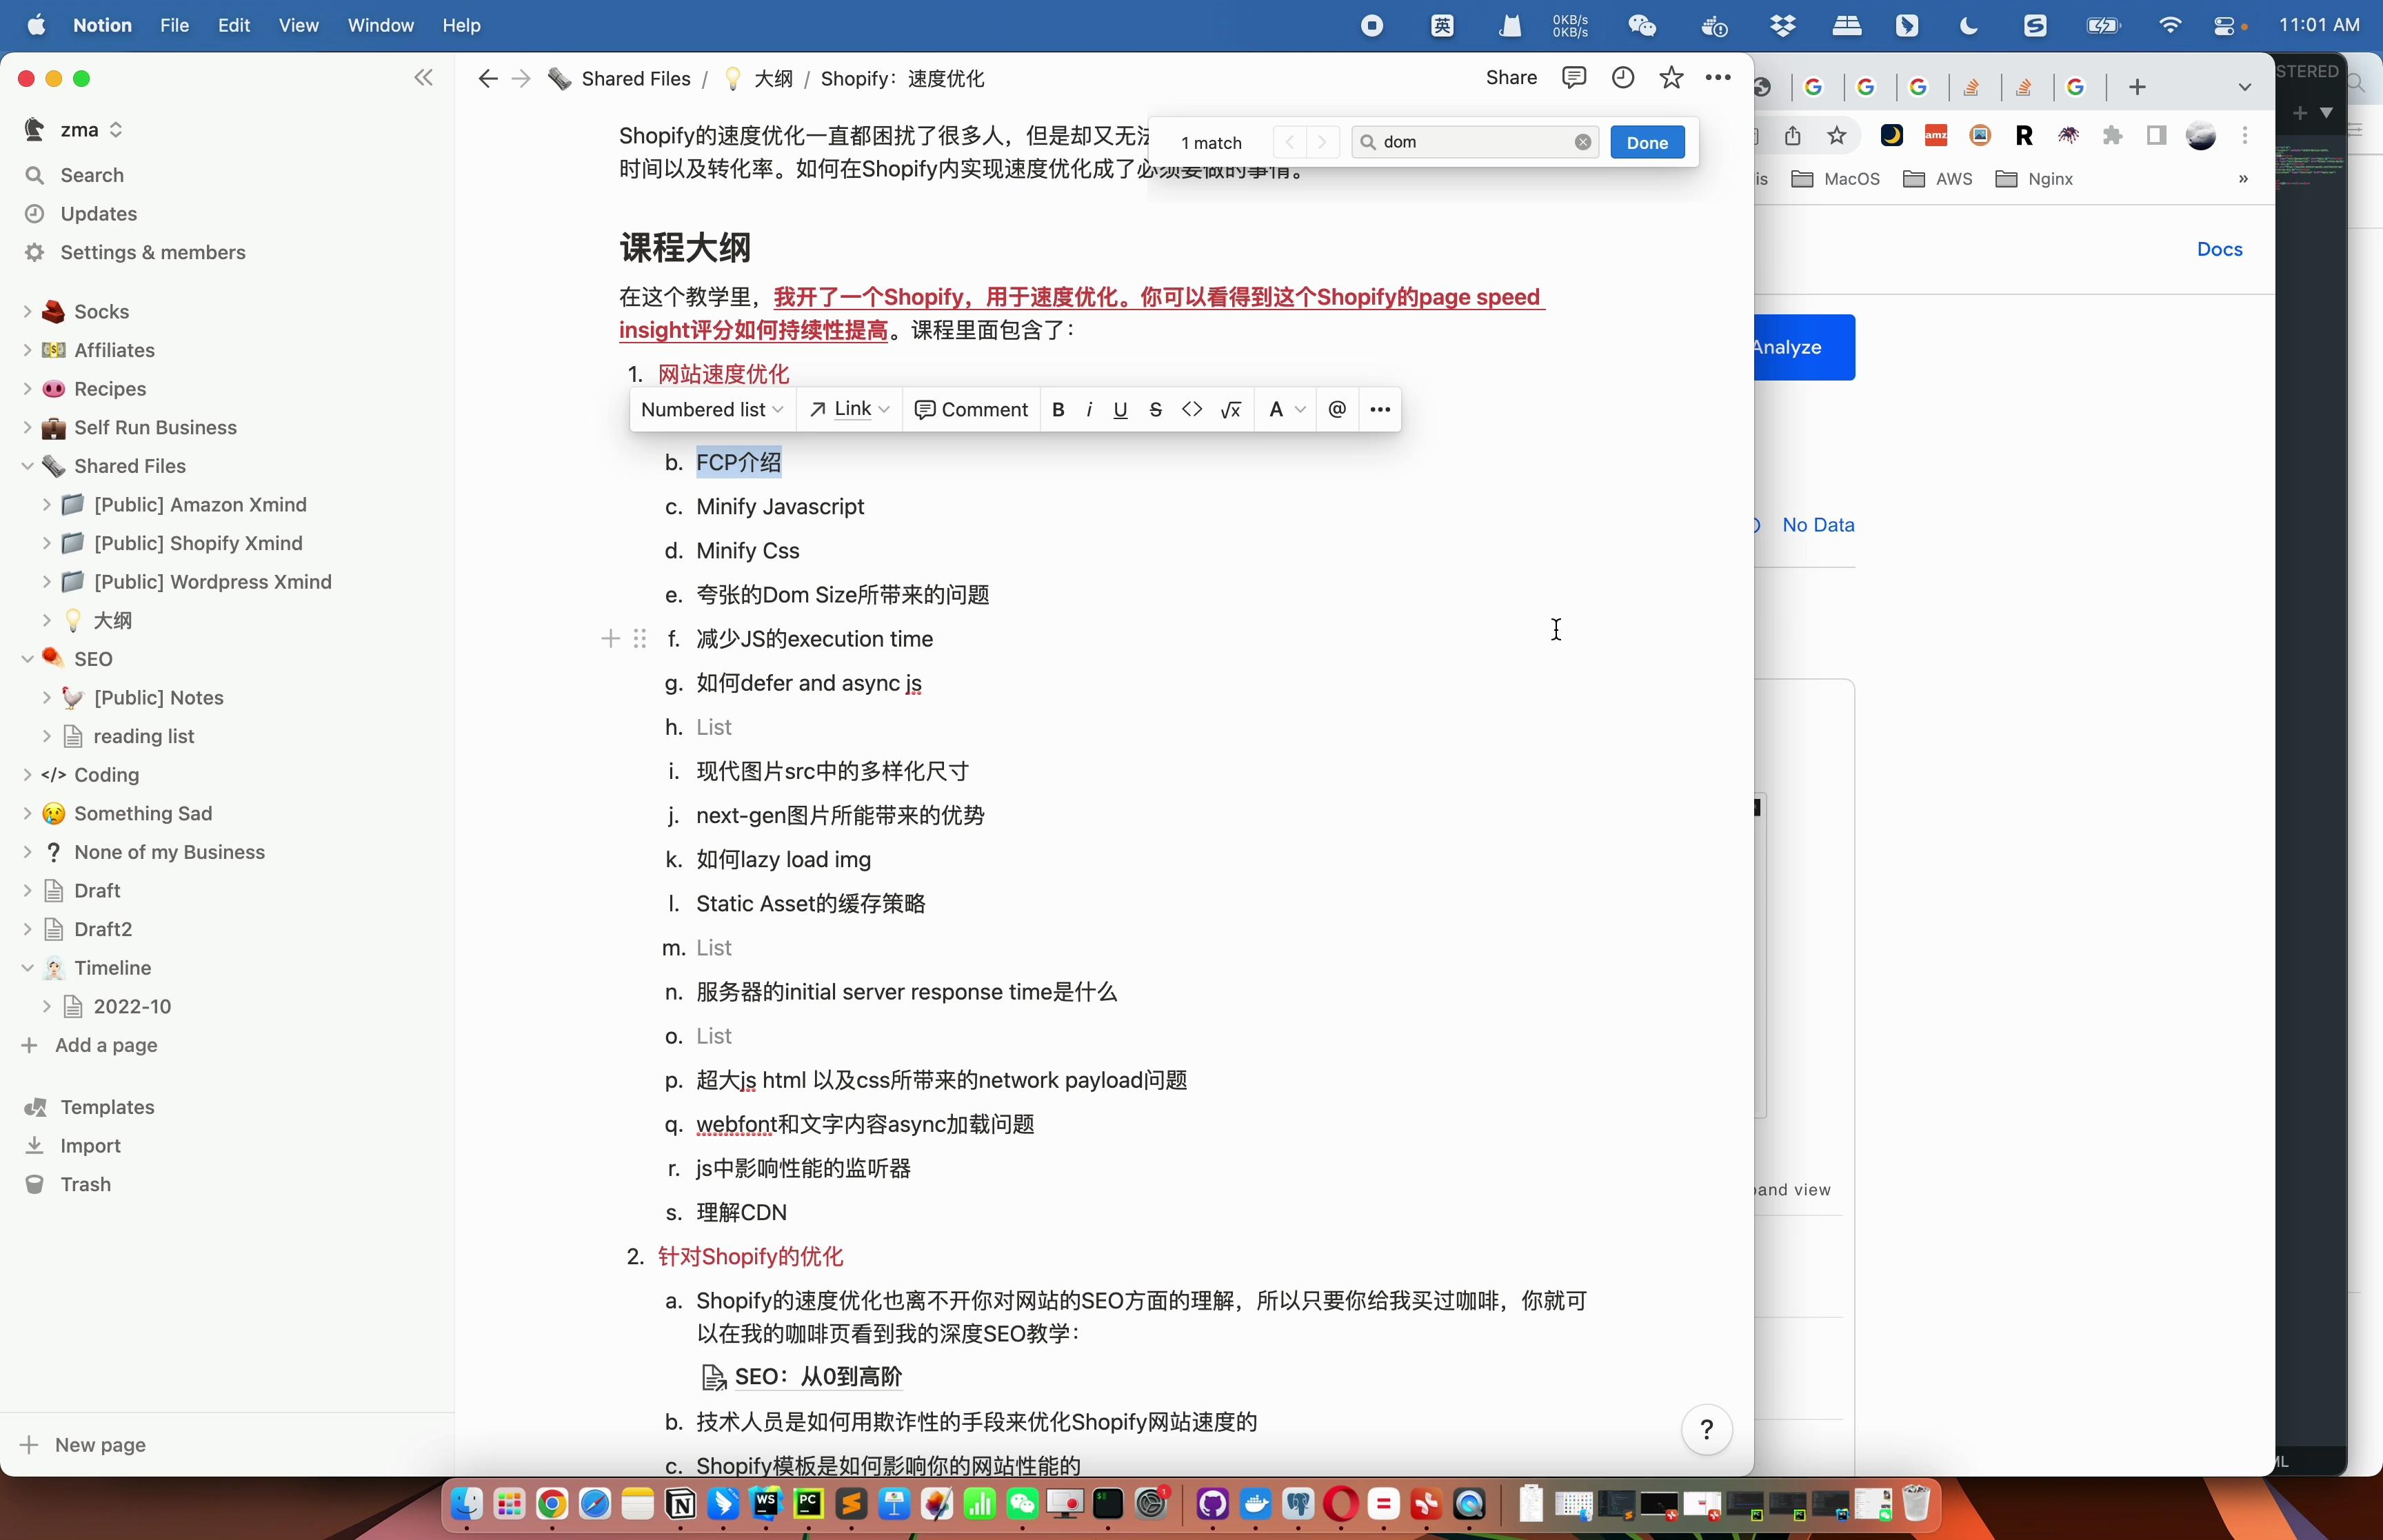The image size is (2383, 1540).
Task: Add a comment on the selection
Action: tap(971, 409)
